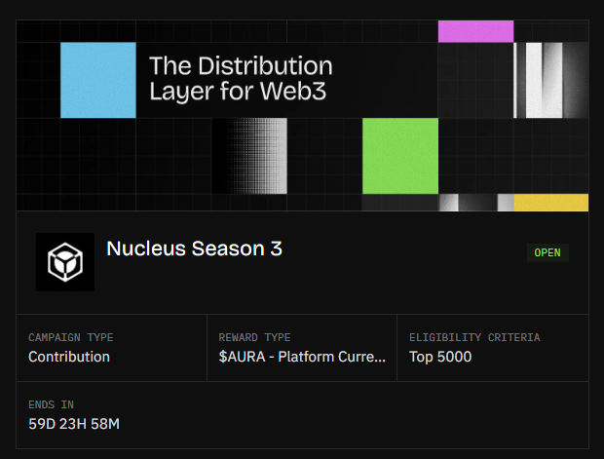Click the ENDS IN label
This screenshot has width=604, height=459.
tap(52, 404)
